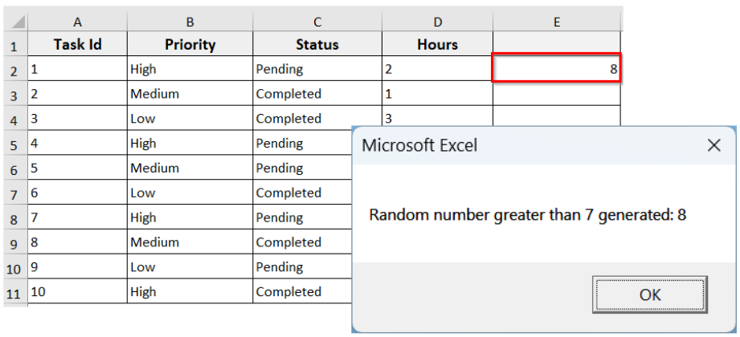Select column B header
This screenshot has height=337, width=740.
click(190, 22)
